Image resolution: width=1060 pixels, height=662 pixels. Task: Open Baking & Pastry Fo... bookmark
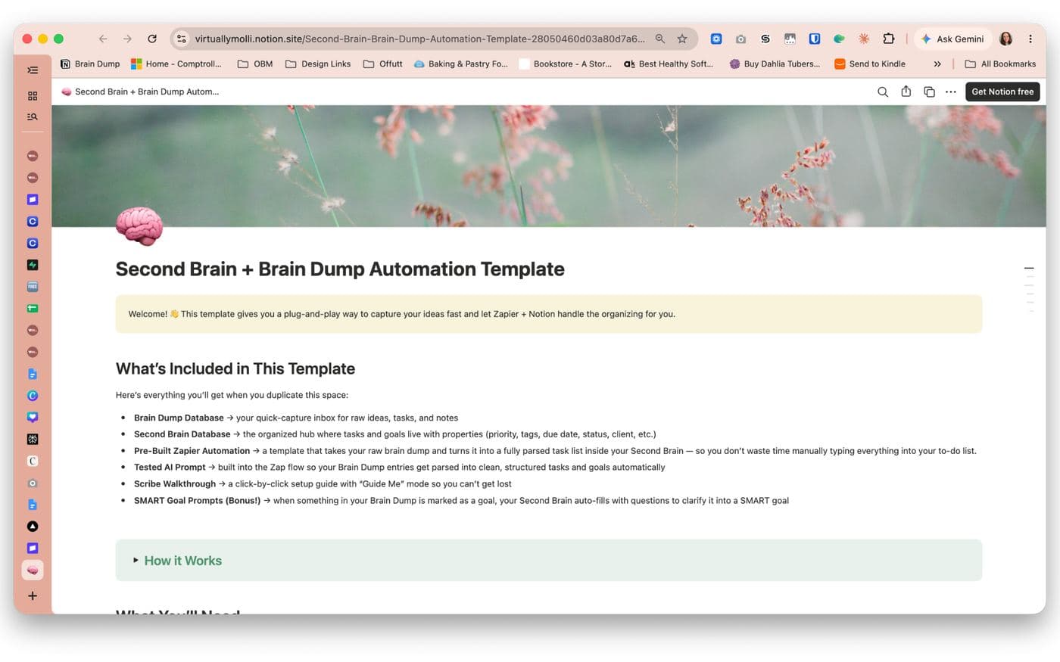461,64
